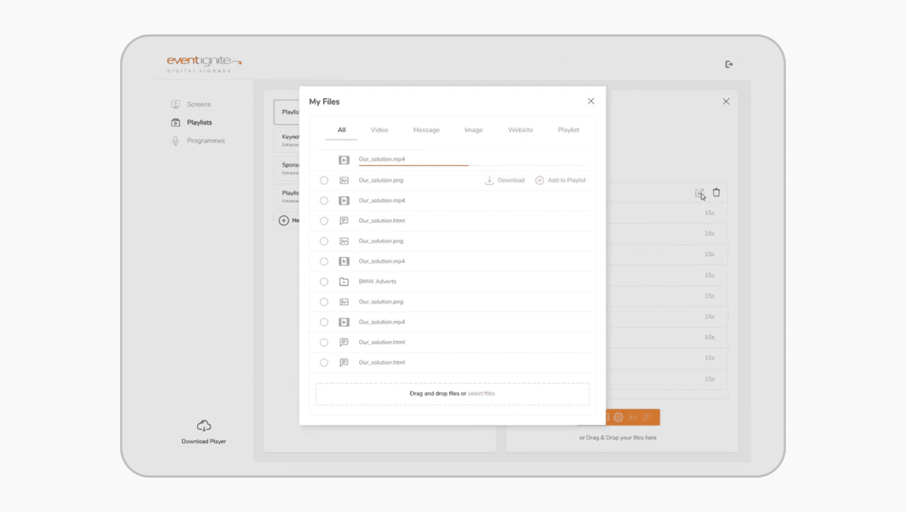Select the Our_solution.png file radio button

324,181
